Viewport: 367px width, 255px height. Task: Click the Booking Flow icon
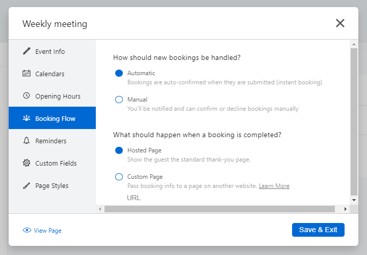coord(27,118)
